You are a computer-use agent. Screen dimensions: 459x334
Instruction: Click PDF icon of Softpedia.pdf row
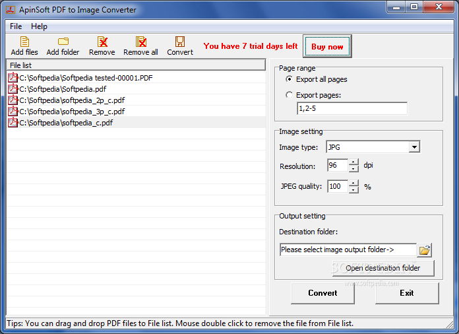click(13, 88)
